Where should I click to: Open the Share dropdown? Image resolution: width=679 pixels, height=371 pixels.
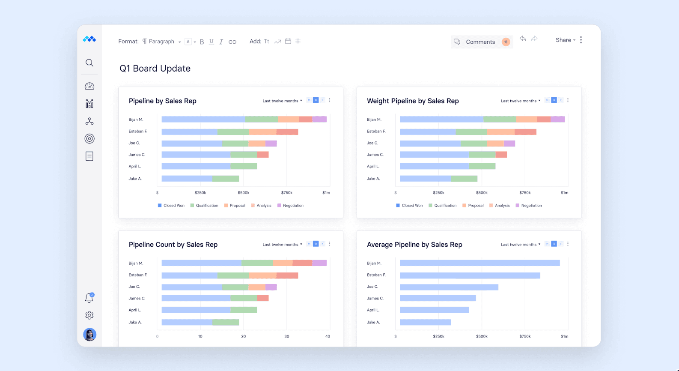565,40
